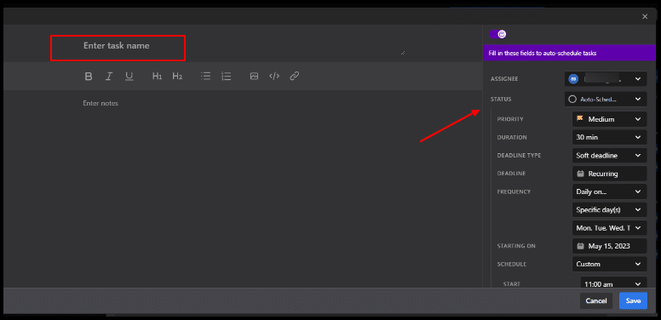Open the May 15, 2023 start date picker
The height and width of the screenshot is (320, 661).
click(609, 246)
